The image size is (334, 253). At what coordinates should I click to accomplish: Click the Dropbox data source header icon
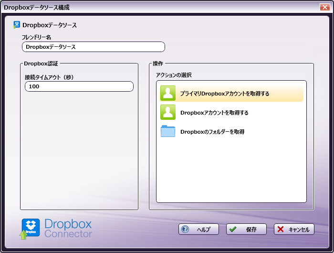(16, 25)
